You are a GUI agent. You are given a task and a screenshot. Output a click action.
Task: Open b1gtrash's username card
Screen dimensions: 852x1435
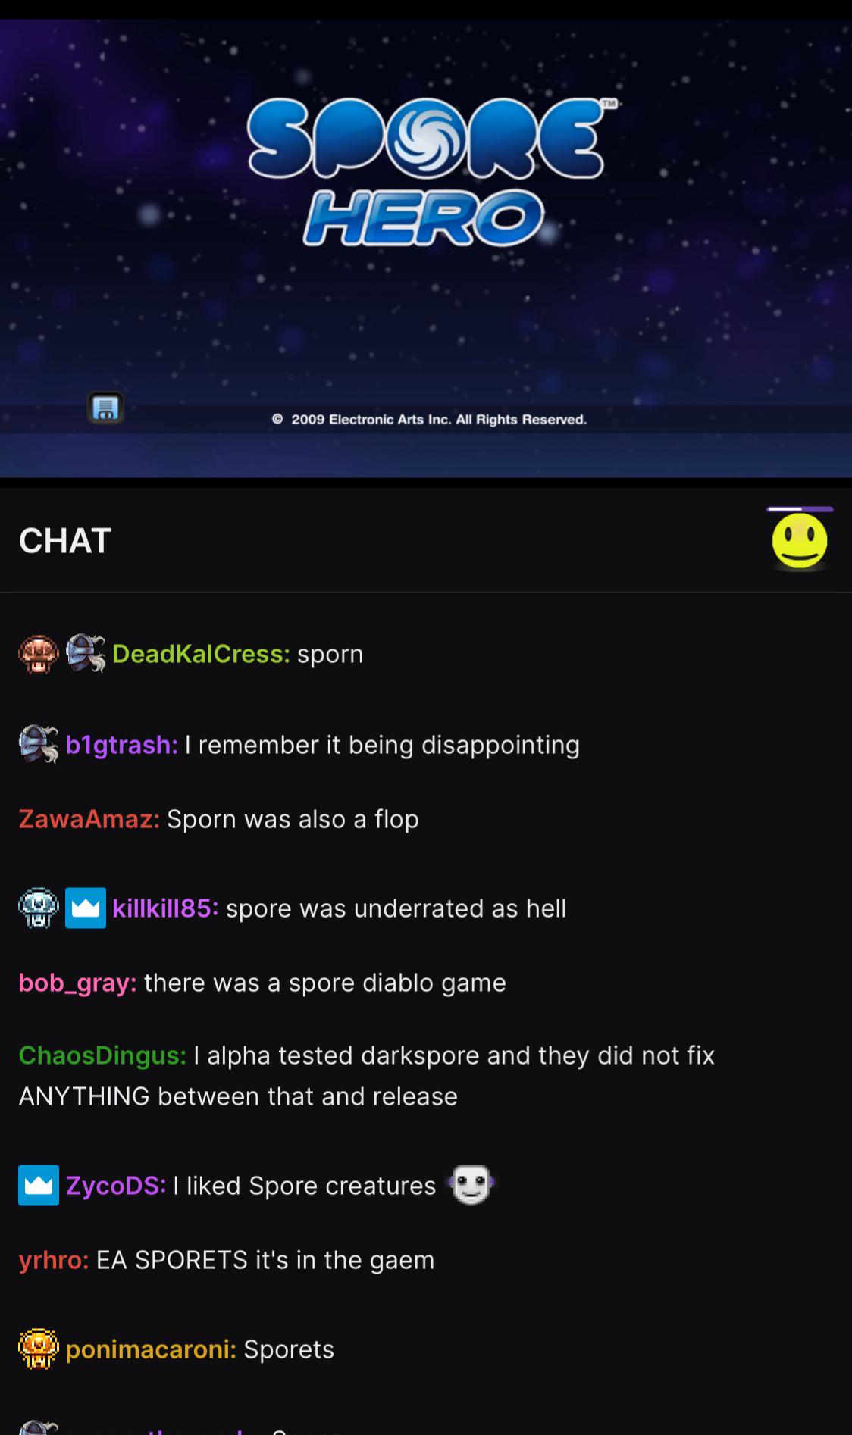[x=122, y=745]
